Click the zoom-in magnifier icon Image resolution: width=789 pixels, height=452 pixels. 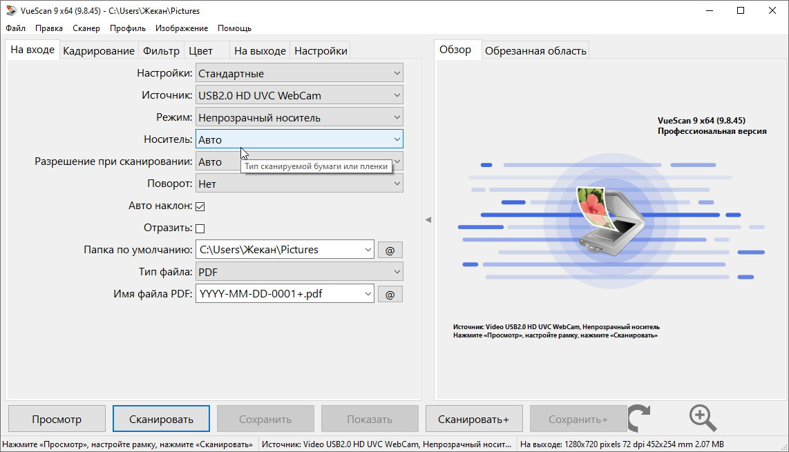tap(703, 417)
